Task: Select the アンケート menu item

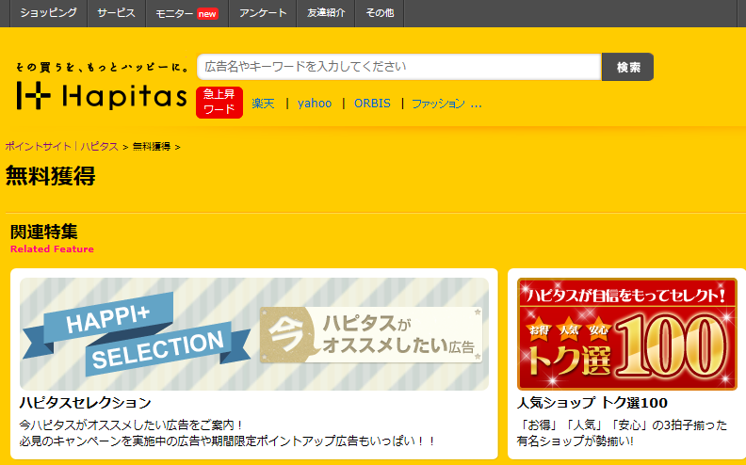Action: (263, 13)
